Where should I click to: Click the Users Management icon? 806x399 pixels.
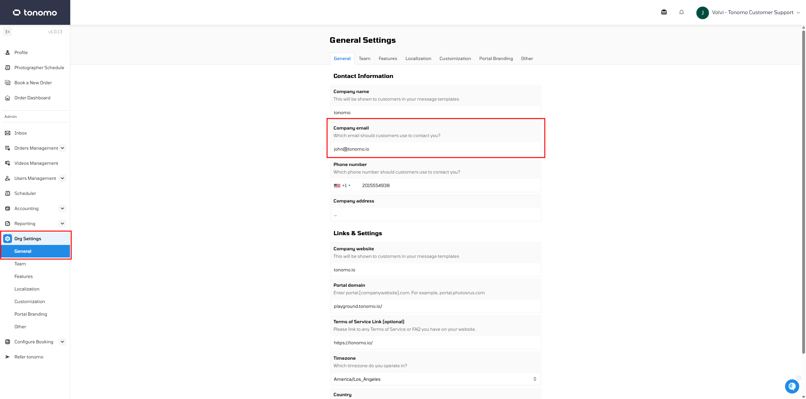click(8, 178)
